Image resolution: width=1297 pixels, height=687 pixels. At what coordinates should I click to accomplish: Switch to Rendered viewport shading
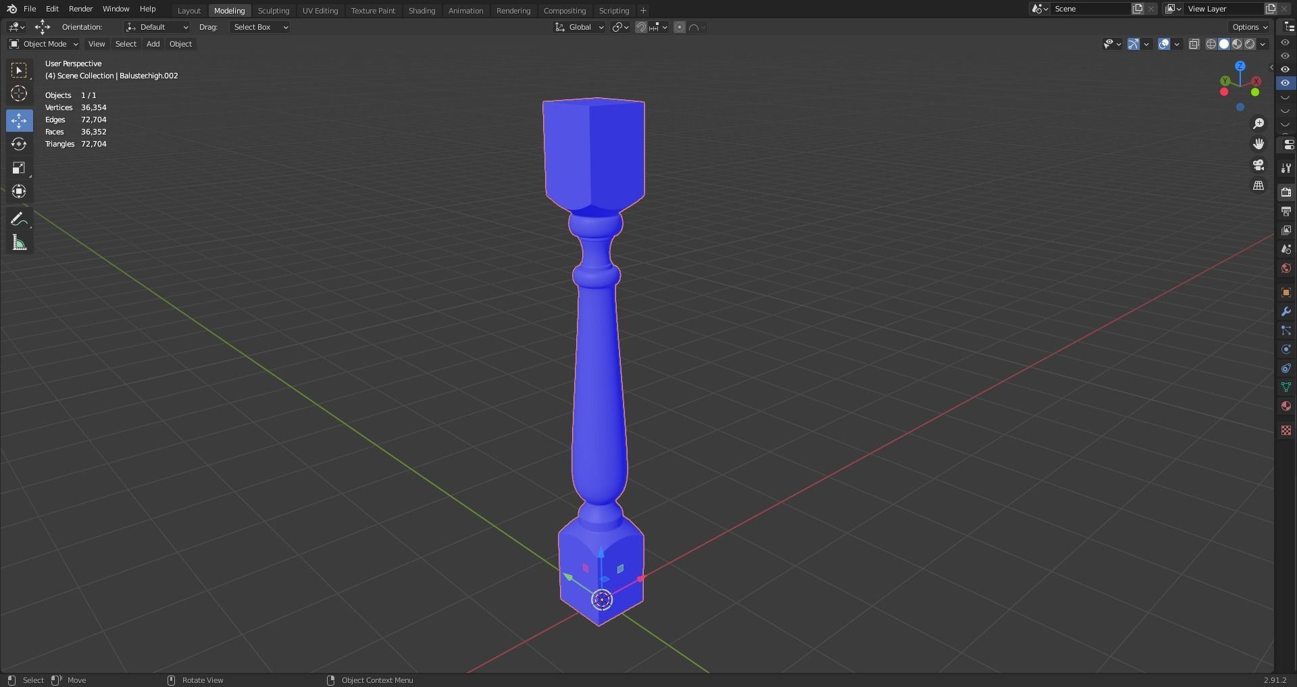click(1250, 44)
